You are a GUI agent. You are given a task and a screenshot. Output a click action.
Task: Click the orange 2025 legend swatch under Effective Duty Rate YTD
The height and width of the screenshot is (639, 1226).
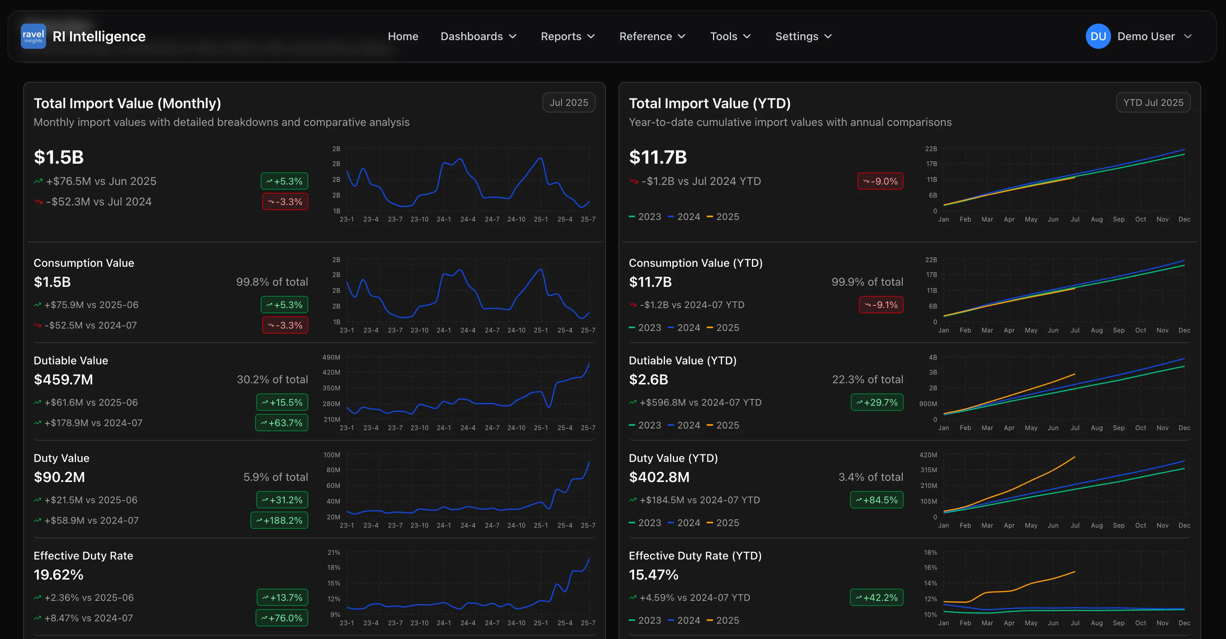point(709,621)
